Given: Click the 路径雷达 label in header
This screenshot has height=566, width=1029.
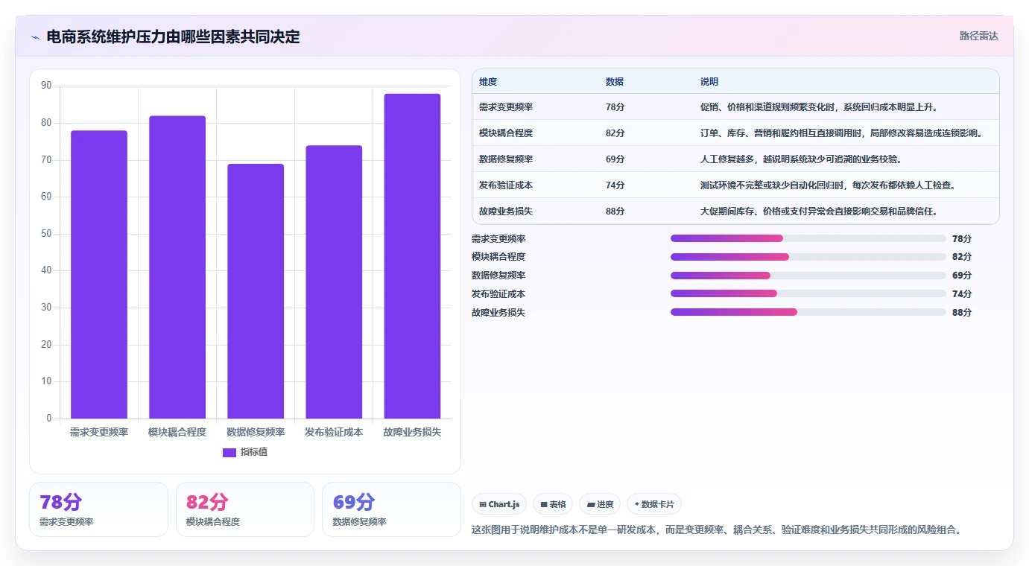Looking at the screenshot, I should pos(978,36).
